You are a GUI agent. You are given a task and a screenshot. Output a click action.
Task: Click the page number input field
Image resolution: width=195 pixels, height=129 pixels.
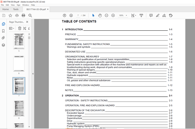tap(78, 15)
